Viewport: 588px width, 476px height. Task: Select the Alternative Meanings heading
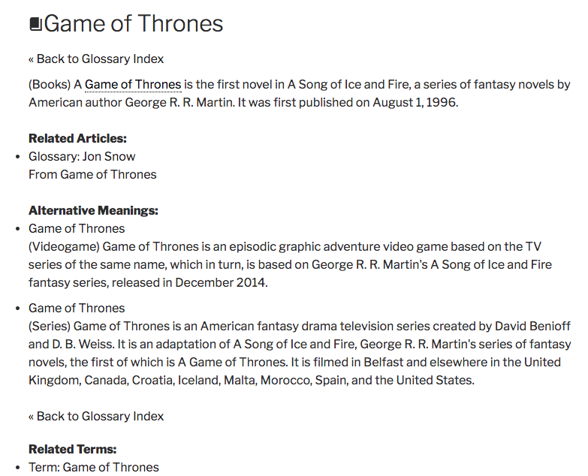(93, 210)
